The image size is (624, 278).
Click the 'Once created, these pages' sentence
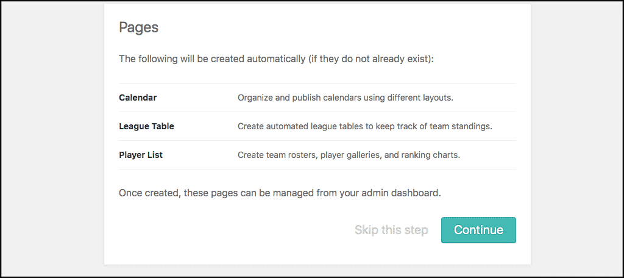(x=280, y=194)
